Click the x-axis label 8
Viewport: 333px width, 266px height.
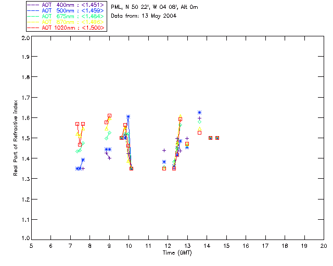click(90, 246)
